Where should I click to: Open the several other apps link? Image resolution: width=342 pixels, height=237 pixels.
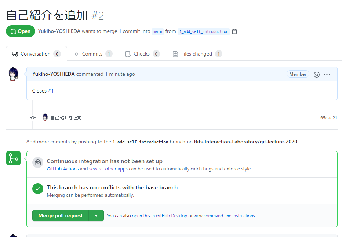pyautogui.click(x=108, y=169)
